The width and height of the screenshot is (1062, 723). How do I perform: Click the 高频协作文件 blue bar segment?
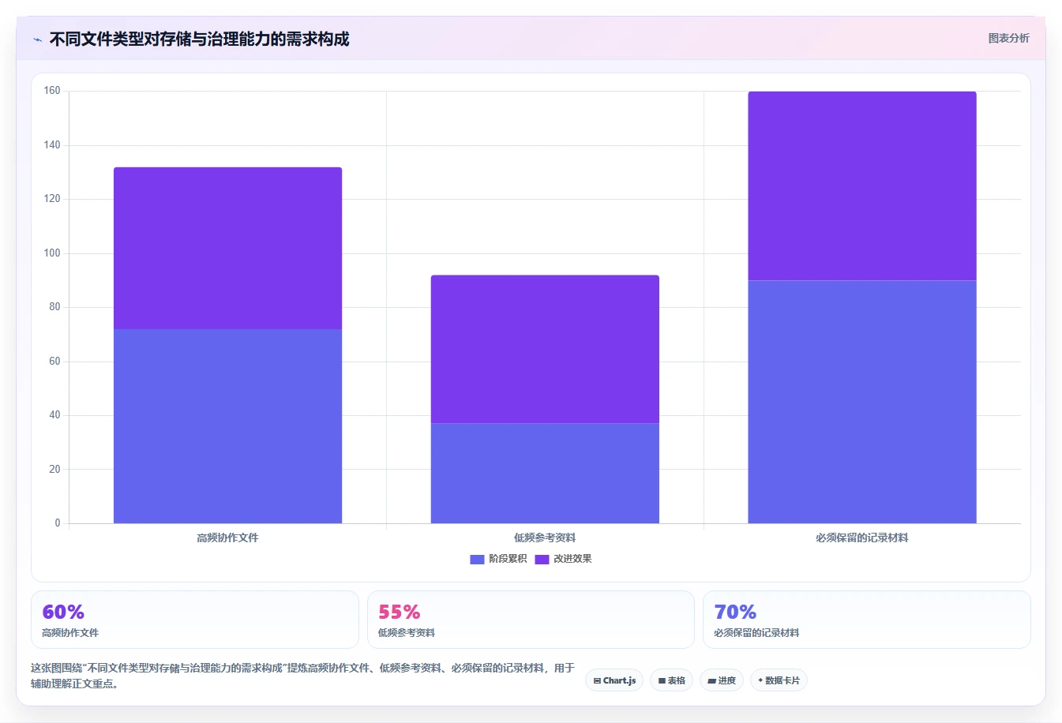point(227,426)
